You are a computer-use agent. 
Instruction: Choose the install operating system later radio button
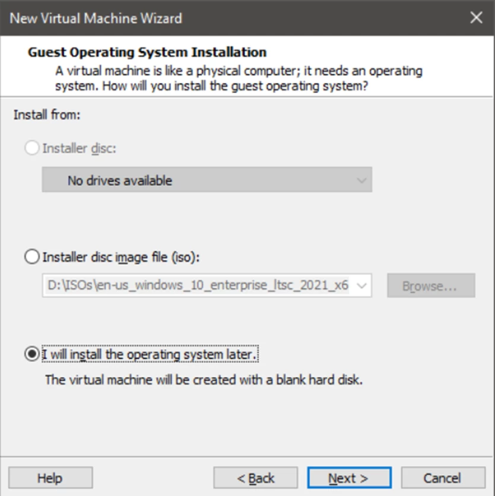tap(32, 354)
